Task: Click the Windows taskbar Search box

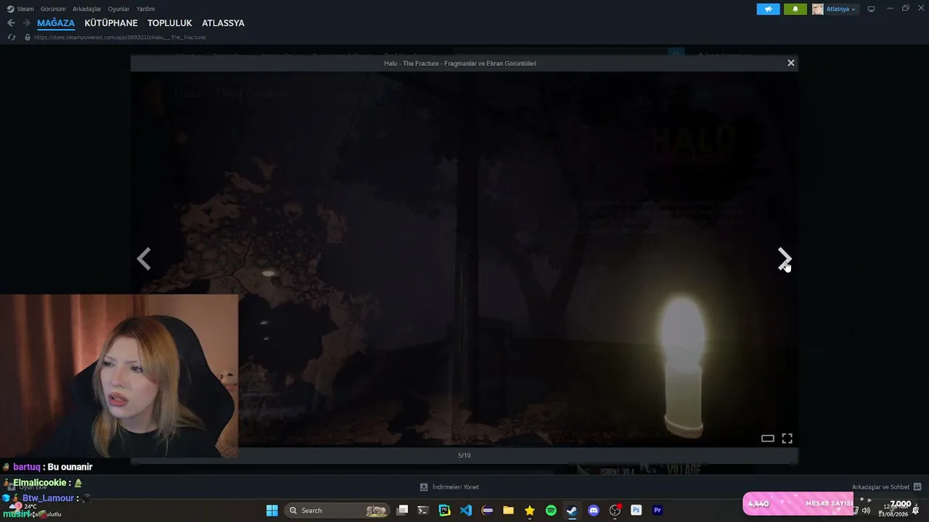Action: [337, 510]
